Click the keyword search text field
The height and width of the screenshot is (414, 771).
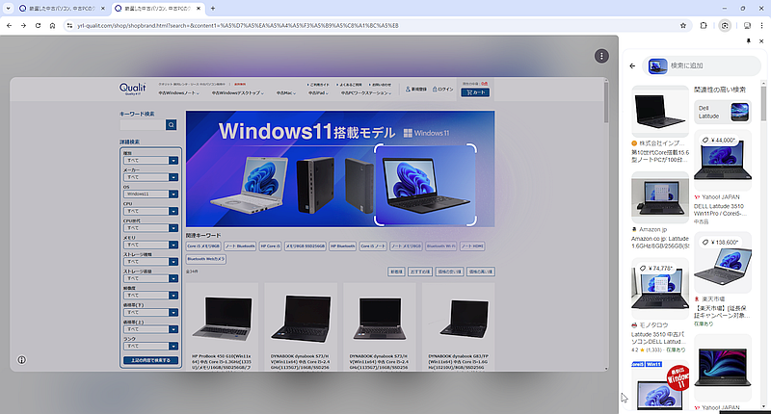[x=143, y=125]
